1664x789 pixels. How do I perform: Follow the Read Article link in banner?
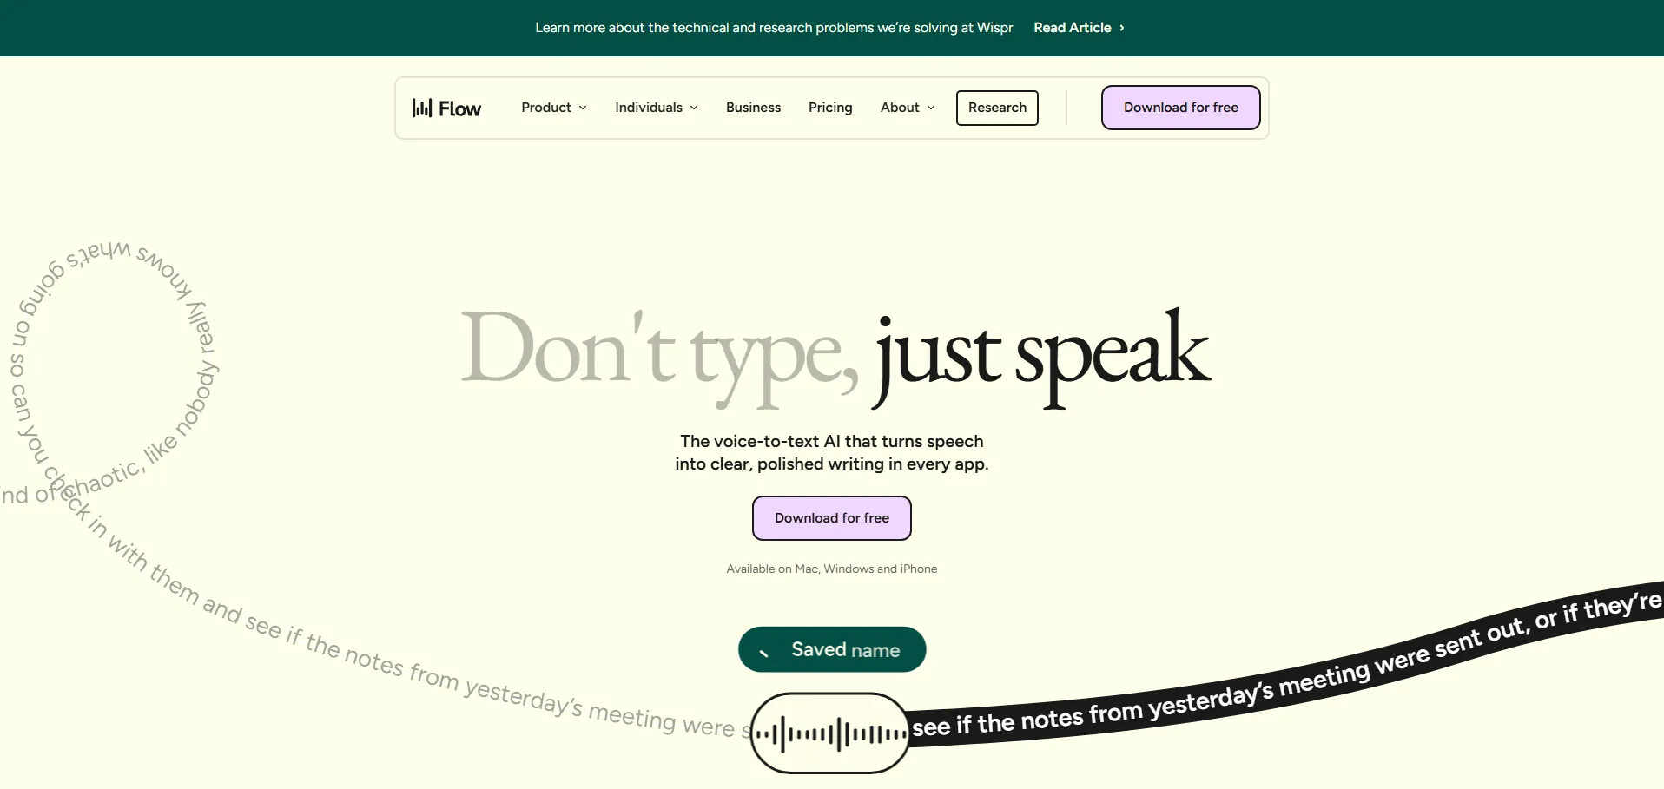click(x=1072, y=28)
